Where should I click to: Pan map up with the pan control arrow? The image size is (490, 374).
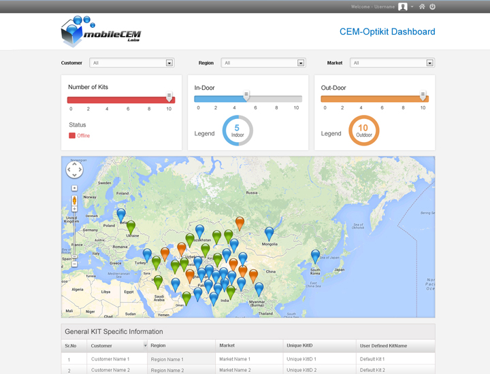coord(74,165)
